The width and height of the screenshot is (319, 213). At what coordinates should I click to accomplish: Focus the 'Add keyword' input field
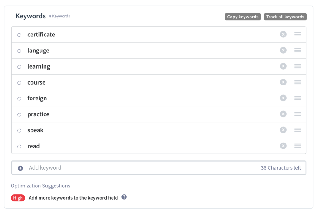140,168
